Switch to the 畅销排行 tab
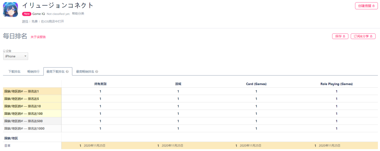Screen dimensions: 380x151 tap(33, 72)
